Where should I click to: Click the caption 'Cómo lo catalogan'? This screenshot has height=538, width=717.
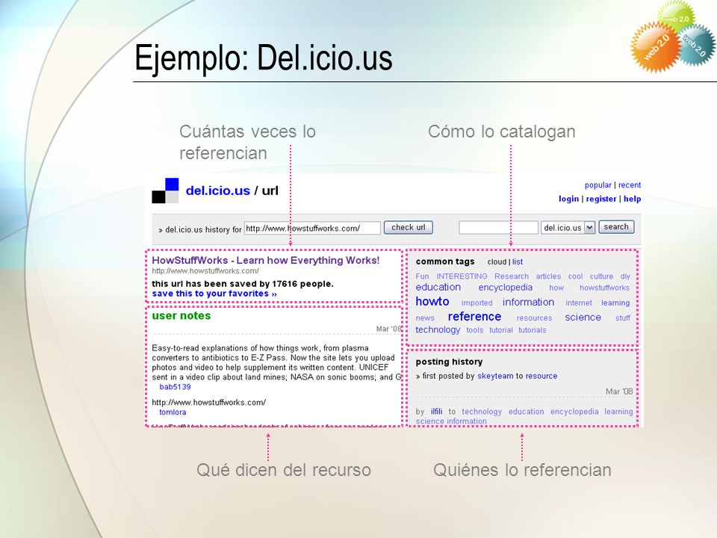pos(502,132)
